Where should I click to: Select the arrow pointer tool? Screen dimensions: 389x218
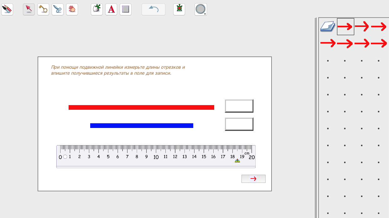(x=29, y=9)
